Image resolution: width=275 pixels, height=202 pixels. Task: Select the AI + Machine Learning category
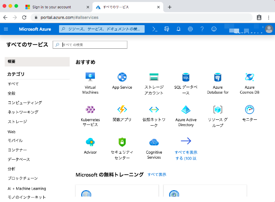point(27,189)
